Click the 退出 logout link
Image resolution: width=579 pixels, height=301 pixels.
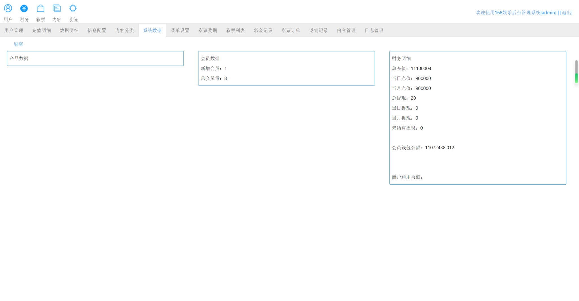coord(566,13)
